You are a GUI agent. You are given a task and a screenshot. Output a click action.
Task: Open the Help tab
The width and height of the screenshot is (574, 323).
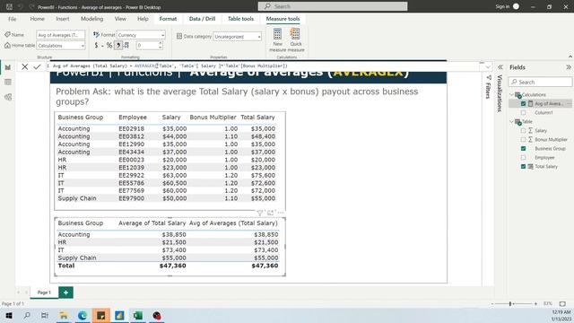[143, 19]
